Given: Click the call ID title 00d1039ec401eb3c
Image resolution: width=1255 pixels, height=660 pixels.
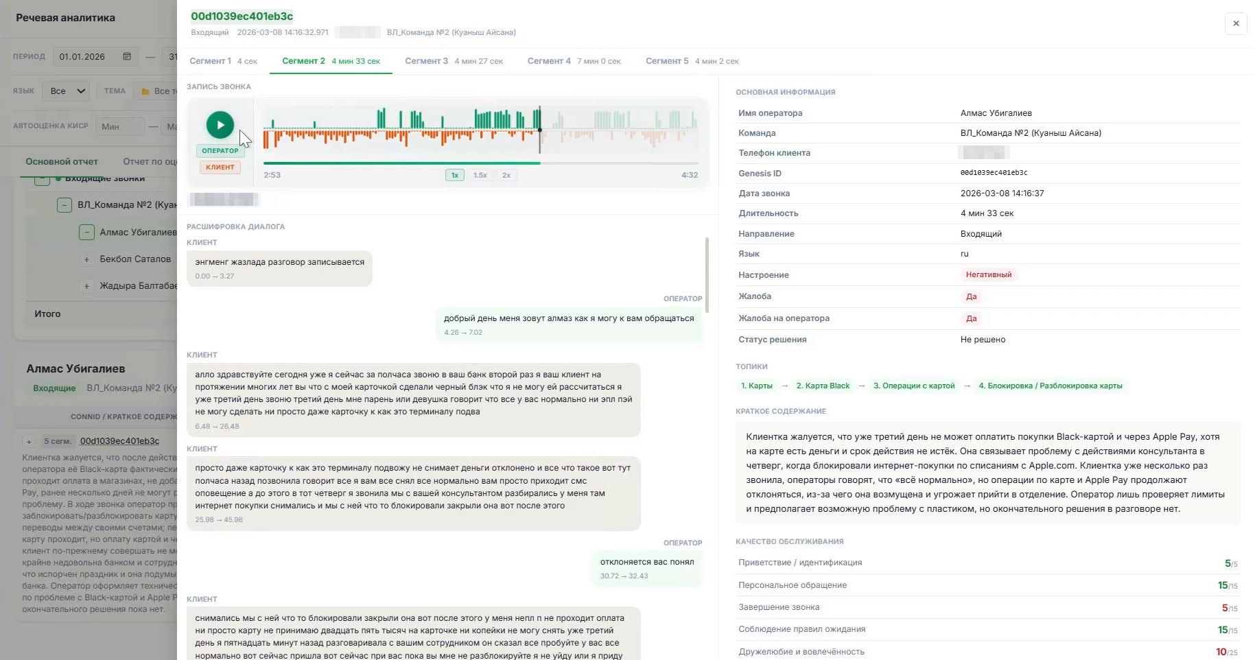Looking at the screenshot, I should pyautogui.click(x=242, y=16).
